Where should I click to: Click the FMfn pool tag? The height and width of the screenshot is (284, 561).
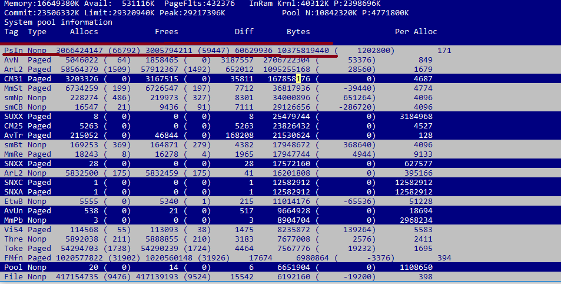[14, 257]
